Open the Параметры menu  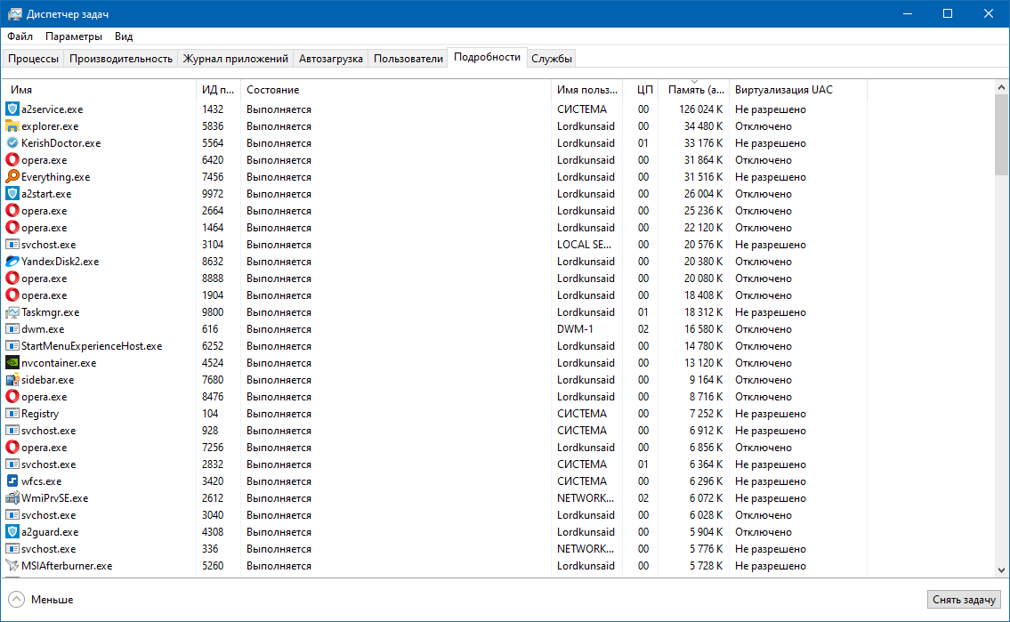point(74,36)
